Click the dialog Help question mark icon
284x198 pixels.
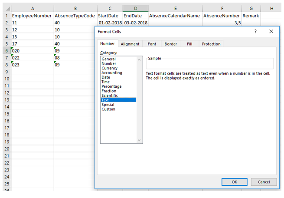255,31
